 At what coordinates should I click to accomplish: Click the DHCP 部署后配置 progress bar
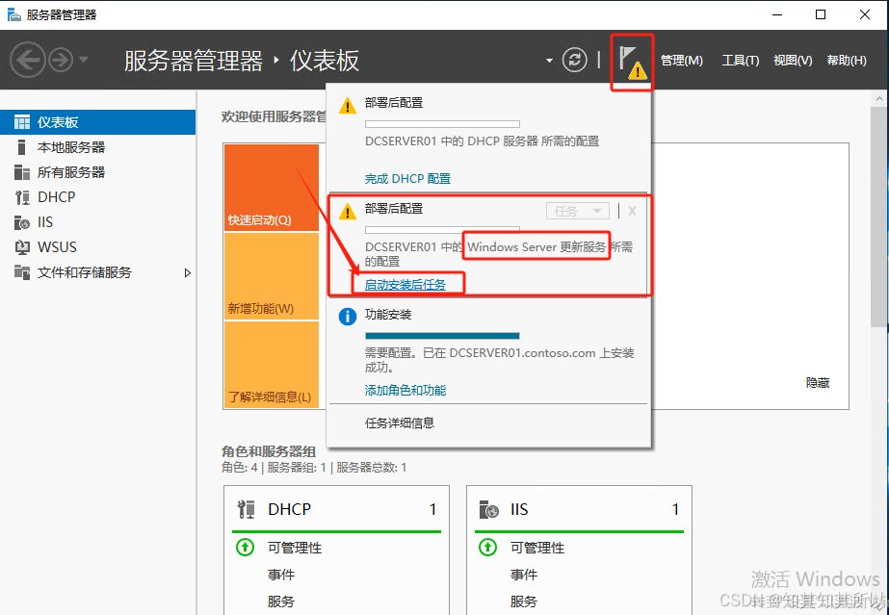click(442, 124)
